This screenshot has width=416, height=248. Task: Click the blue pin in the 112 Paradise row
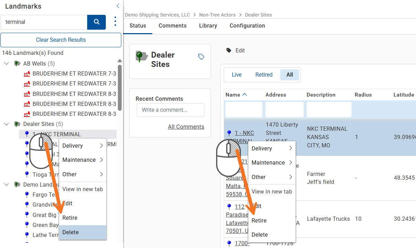coord(229,207)
